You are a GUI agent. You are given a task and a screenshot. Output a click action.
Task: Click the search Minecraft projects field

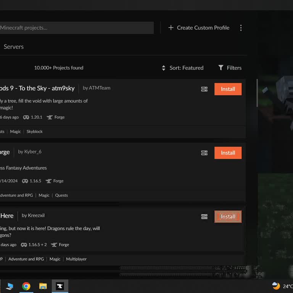(77, 28)
